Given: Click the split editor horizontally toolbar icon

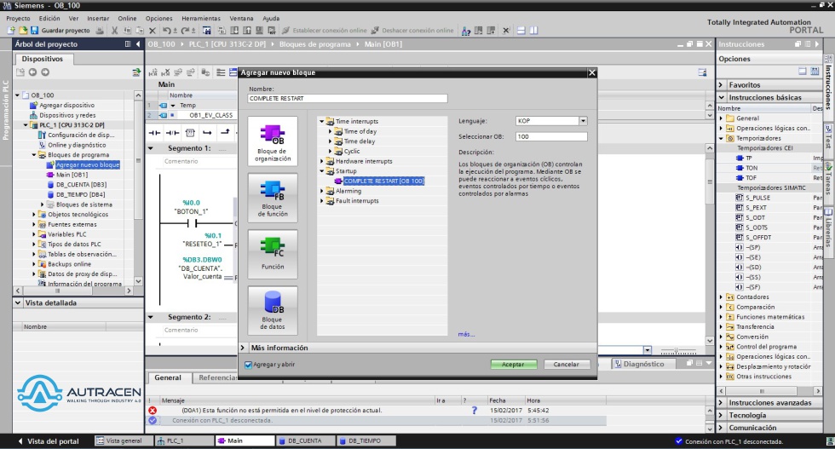Looking at the screenshot, I should (x=521, y=31).
